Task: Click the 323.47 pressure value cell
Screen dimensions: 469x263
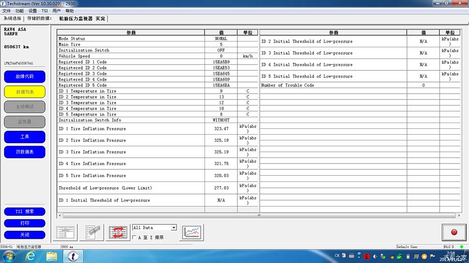Action: pos(221,129)
